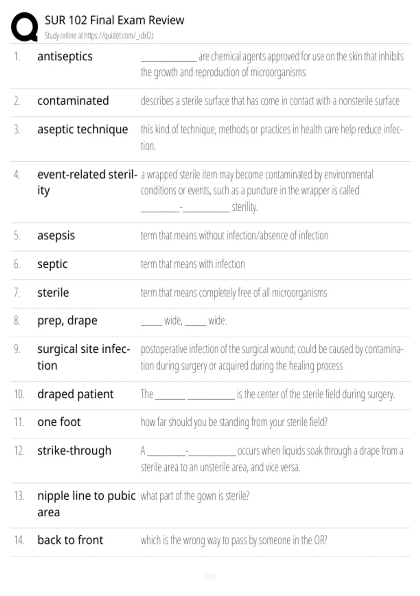The width and height of the screenshot is (420, 596).
Task: Select the 'strike-through' term
Action: [x=74, y=451]
